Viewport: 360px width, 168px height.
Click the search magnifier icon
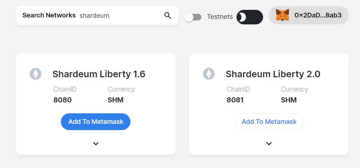point(168,15)
